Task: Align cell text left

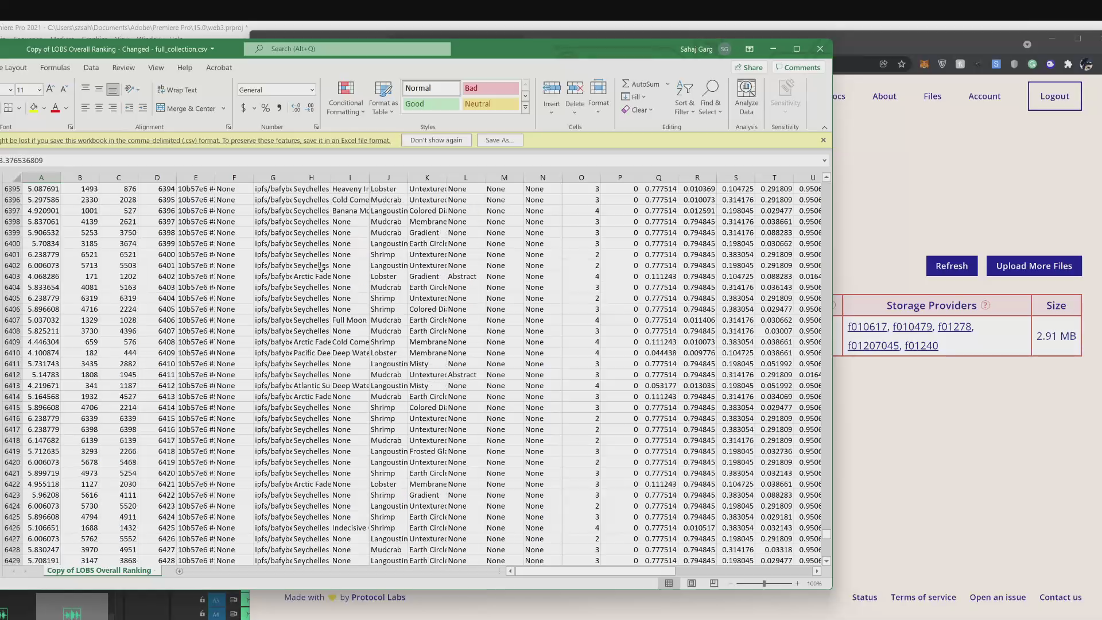Action: [85, 108]
